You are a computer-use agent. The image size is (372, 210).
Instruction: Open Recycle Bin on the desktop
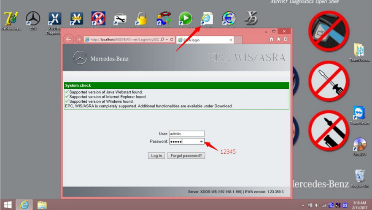click(x=360, y=177)
